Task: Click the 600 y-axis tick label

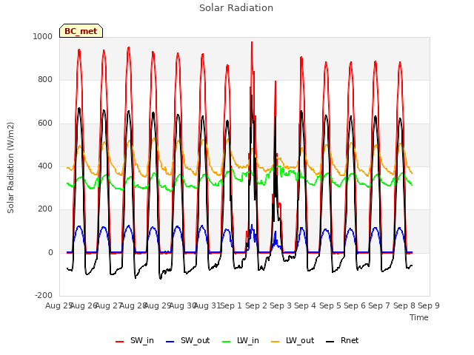Action: click(x=45, y=124)
